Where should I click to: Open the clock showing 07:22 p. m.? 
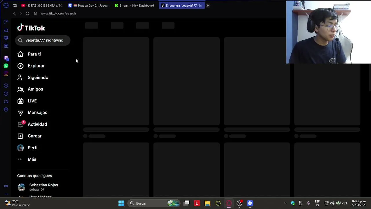point(359,203)
